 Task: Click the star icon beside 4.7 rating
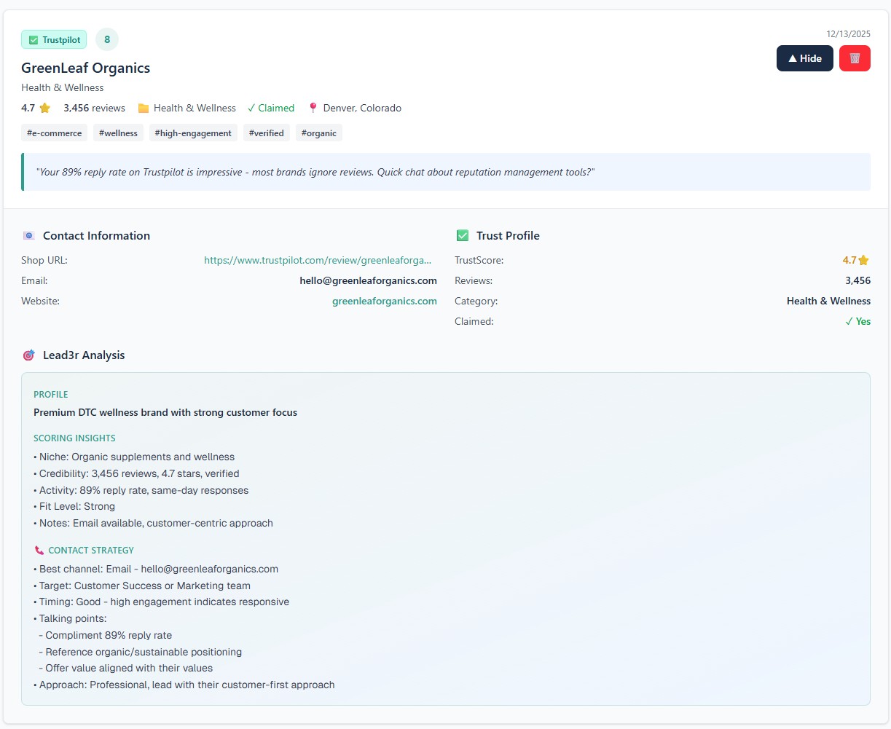45,109
